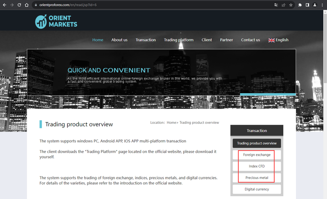The width and height of the screenshot is (327, 199).
Task: Open the English language selector
Action: click(278, 40)
